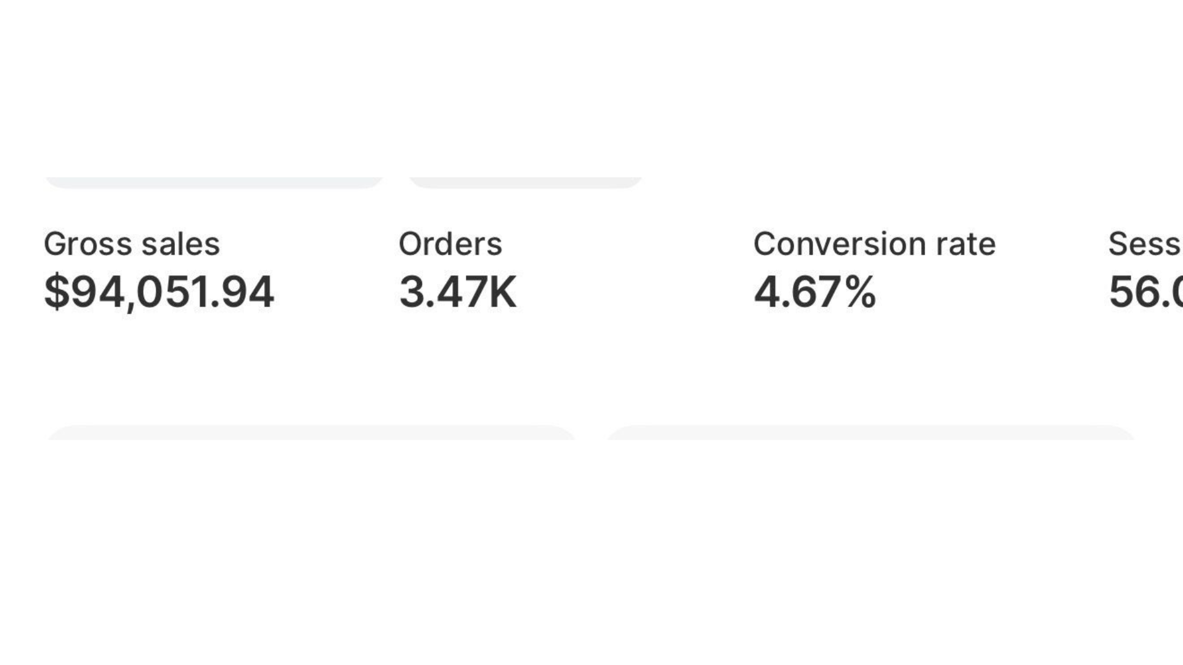Click the gray pill above Orders
Viewport: 1183px width, 665px height.
tap(525, 182)
